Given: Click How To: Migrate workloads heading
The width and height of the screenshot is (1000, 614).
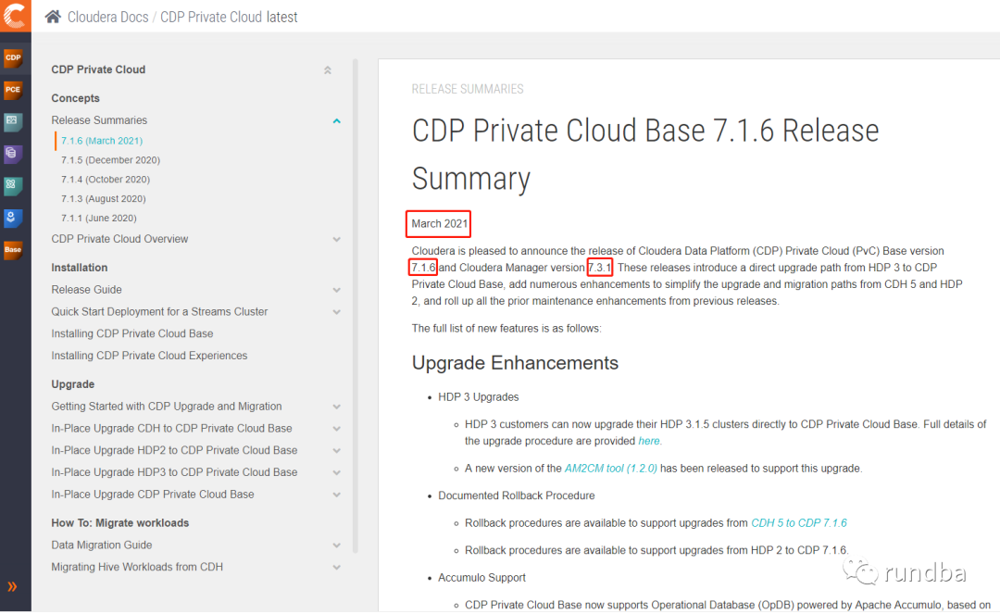Looking at the screenshot, I should [x=119, y=523].
